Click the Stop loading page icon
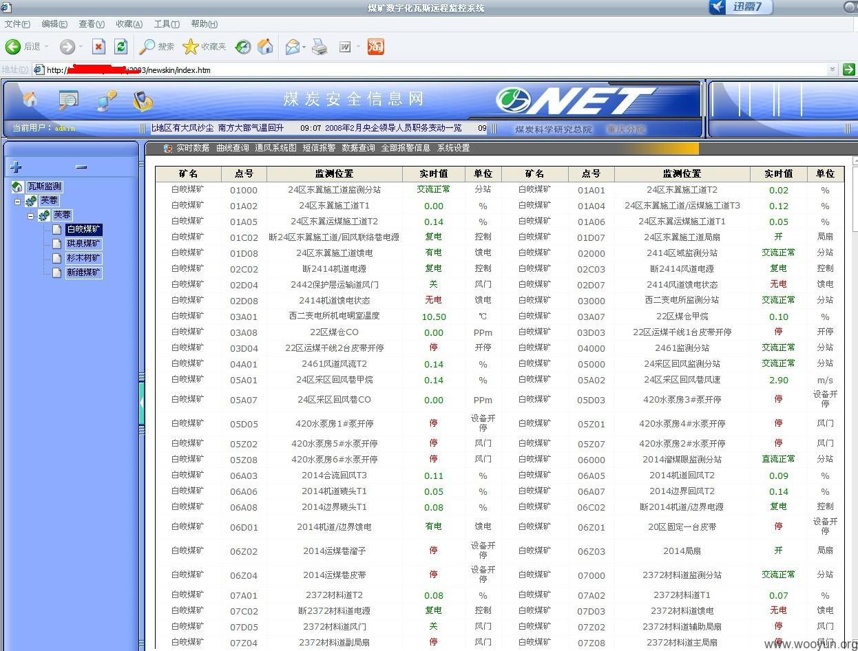Screen dimensions: 858x651 point(99,46)
